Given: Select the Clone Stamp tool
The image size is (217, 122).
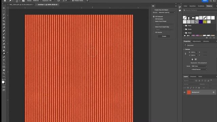Looking at the screenshot, I should coord(4,37).
